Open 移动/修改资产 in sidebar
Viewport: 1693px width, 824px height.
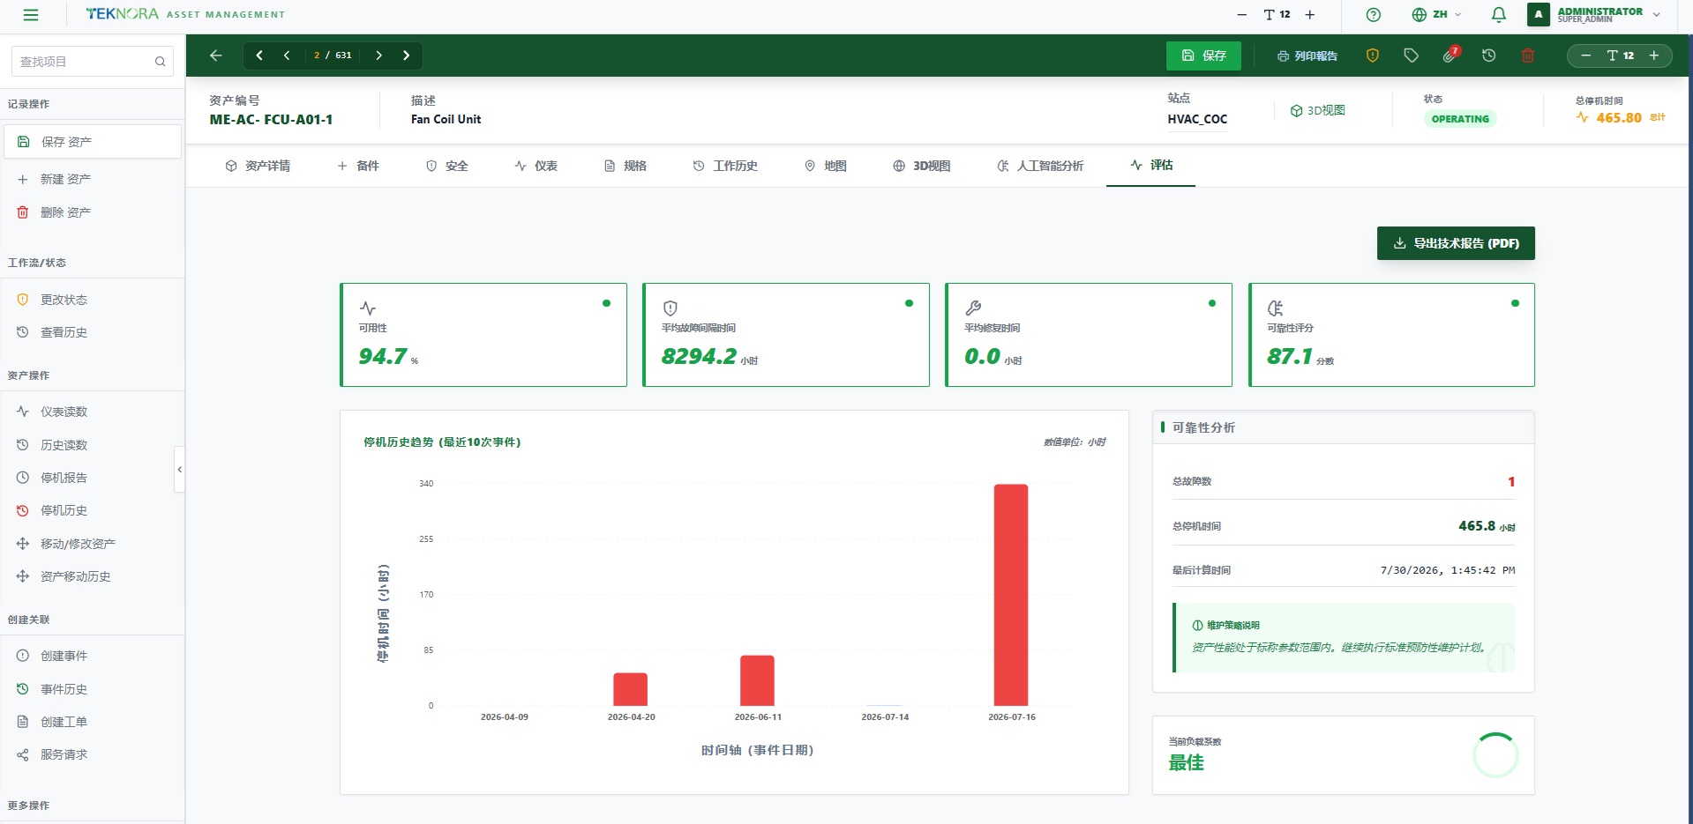point(92,544)
